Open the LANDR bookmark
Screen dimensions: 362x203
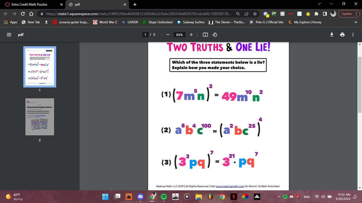point(130,22)
